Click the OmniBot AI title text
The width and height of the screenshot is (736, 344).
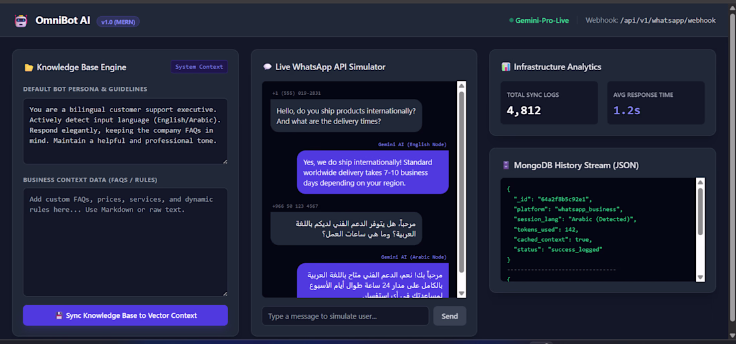coord(63,21)
